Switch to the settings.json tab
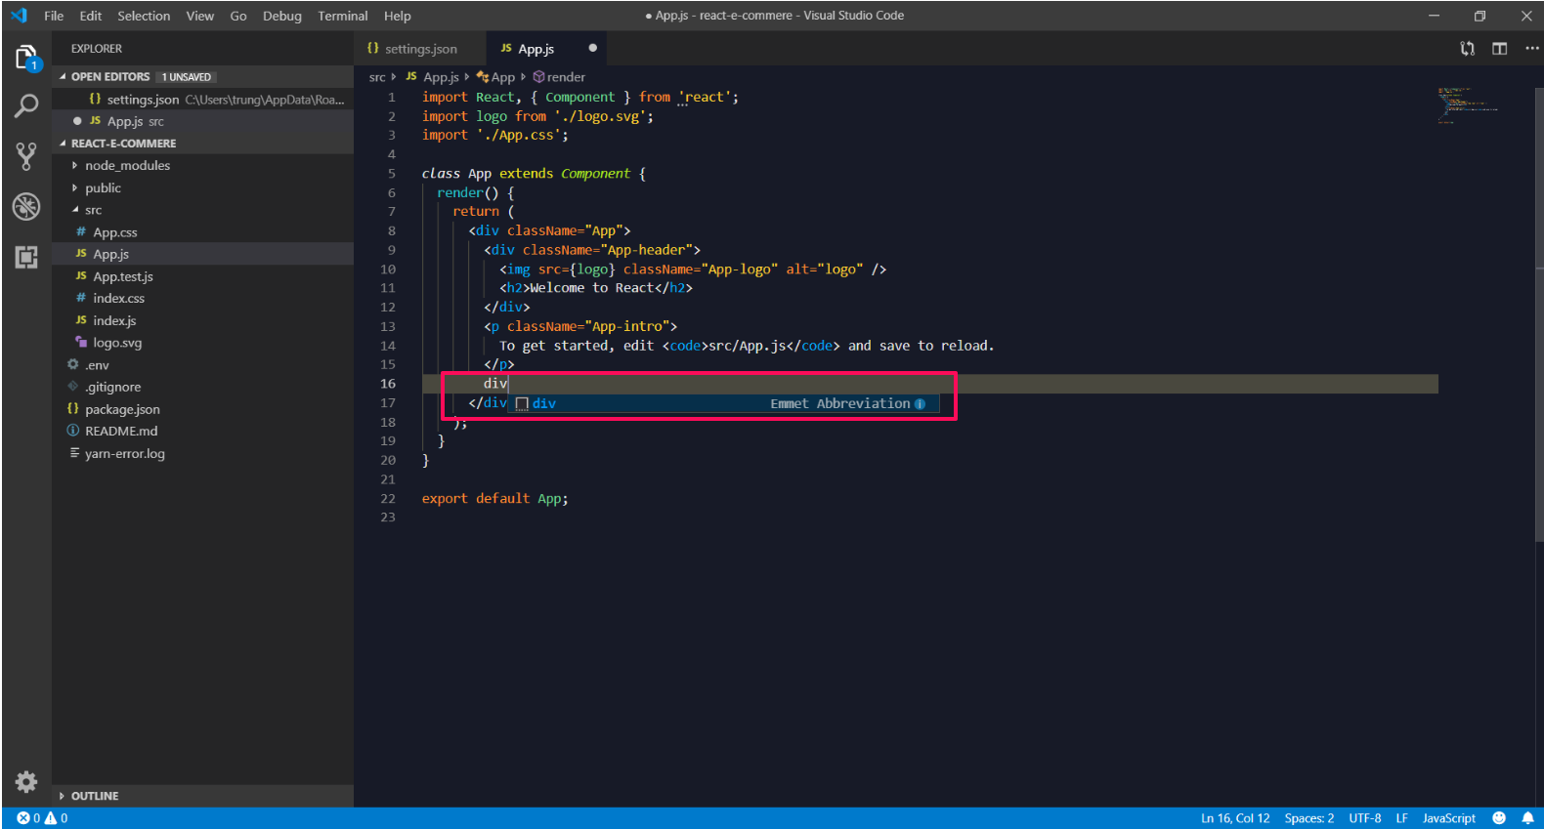1544x829 pixels. (420, 49)
